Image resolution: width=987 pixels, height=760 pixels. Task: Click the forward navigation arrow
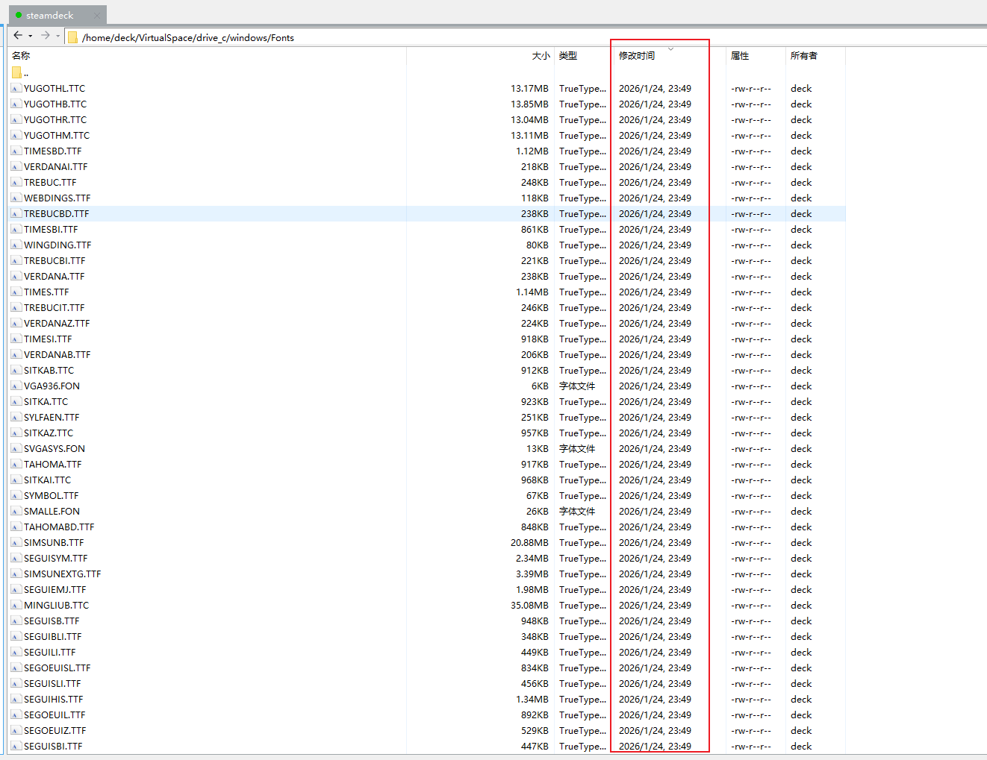point(46,36)
